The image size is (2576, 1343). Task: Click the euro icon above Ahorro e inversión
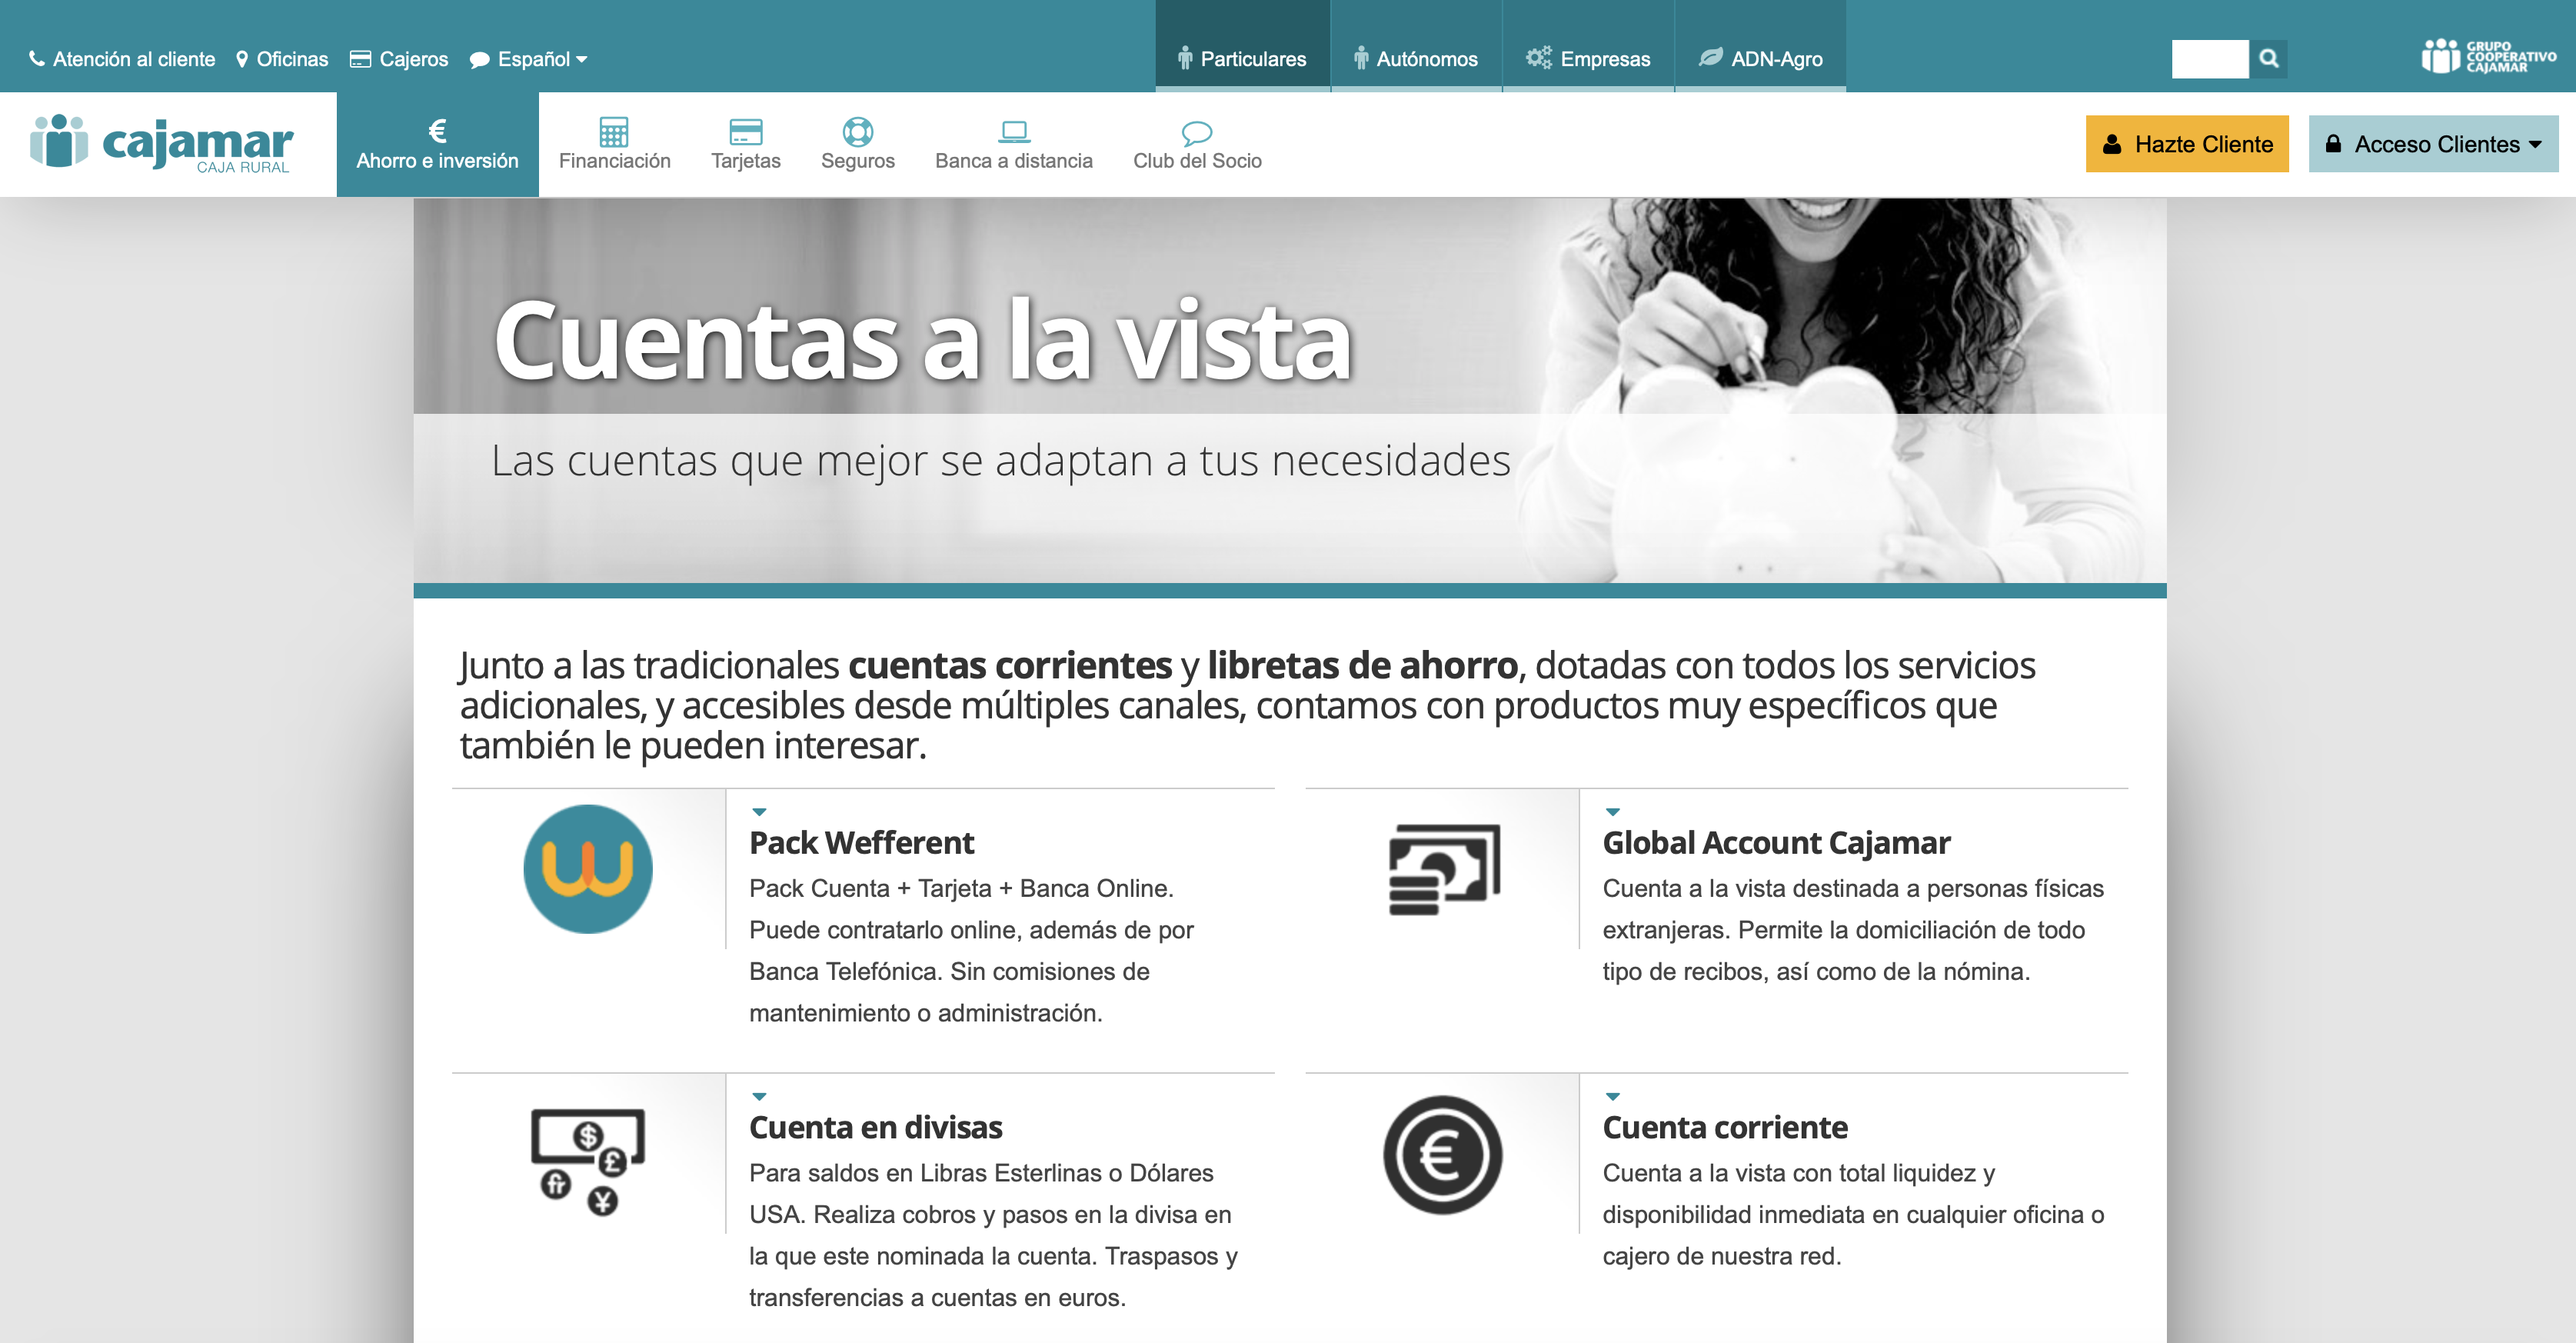click(437, 130)
